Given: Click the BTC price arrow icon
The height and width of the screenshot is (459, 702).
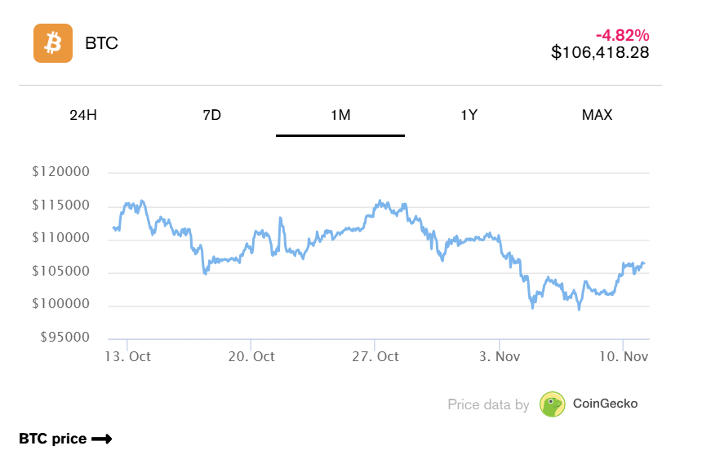Looking at the screenshot, I should (102, 439).
